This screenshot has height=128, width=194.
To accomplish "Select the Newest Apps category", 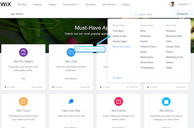I will [x=120, y=41].
